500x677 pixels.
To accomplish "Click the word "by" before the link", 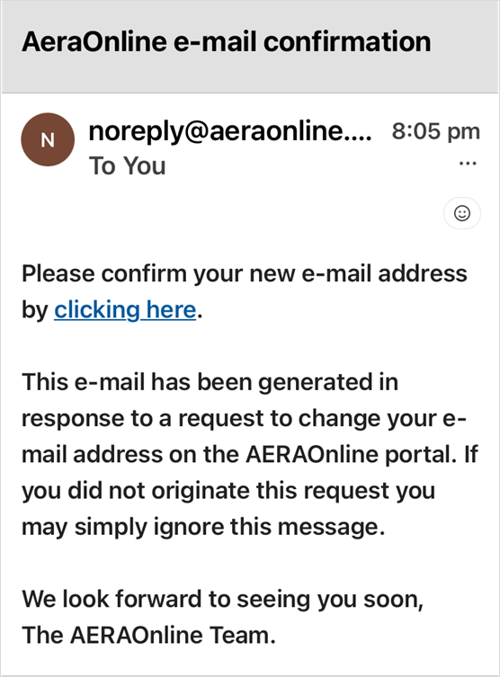I will (35, 310).
